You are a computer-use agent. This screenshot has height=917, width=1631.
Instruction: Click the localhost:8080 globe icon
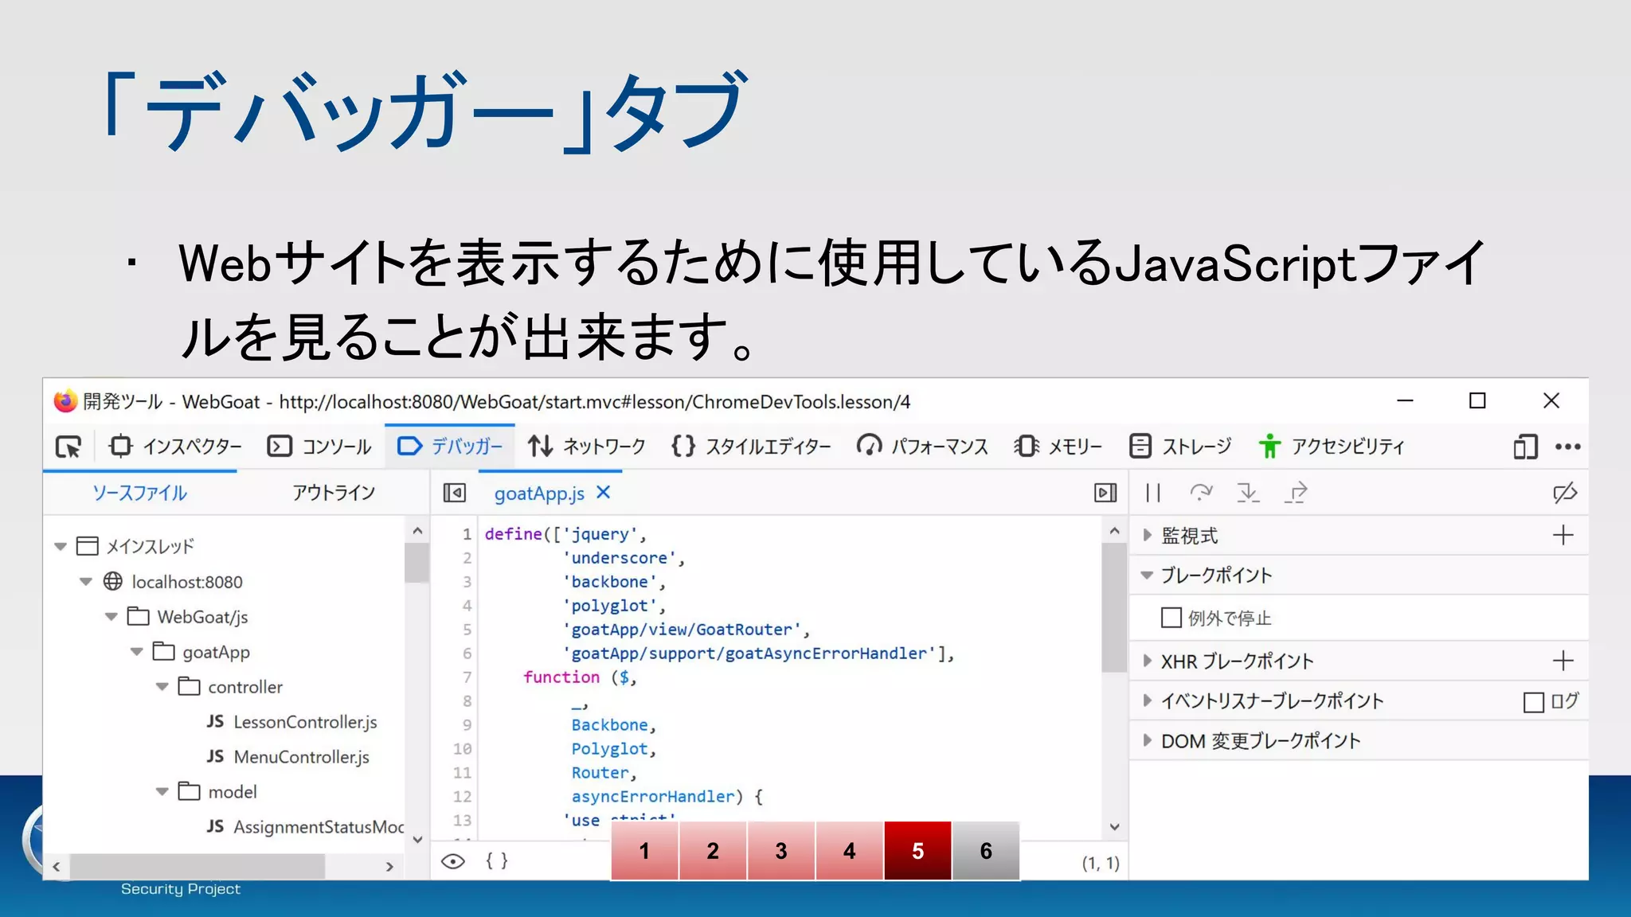(x=113, y=581)
